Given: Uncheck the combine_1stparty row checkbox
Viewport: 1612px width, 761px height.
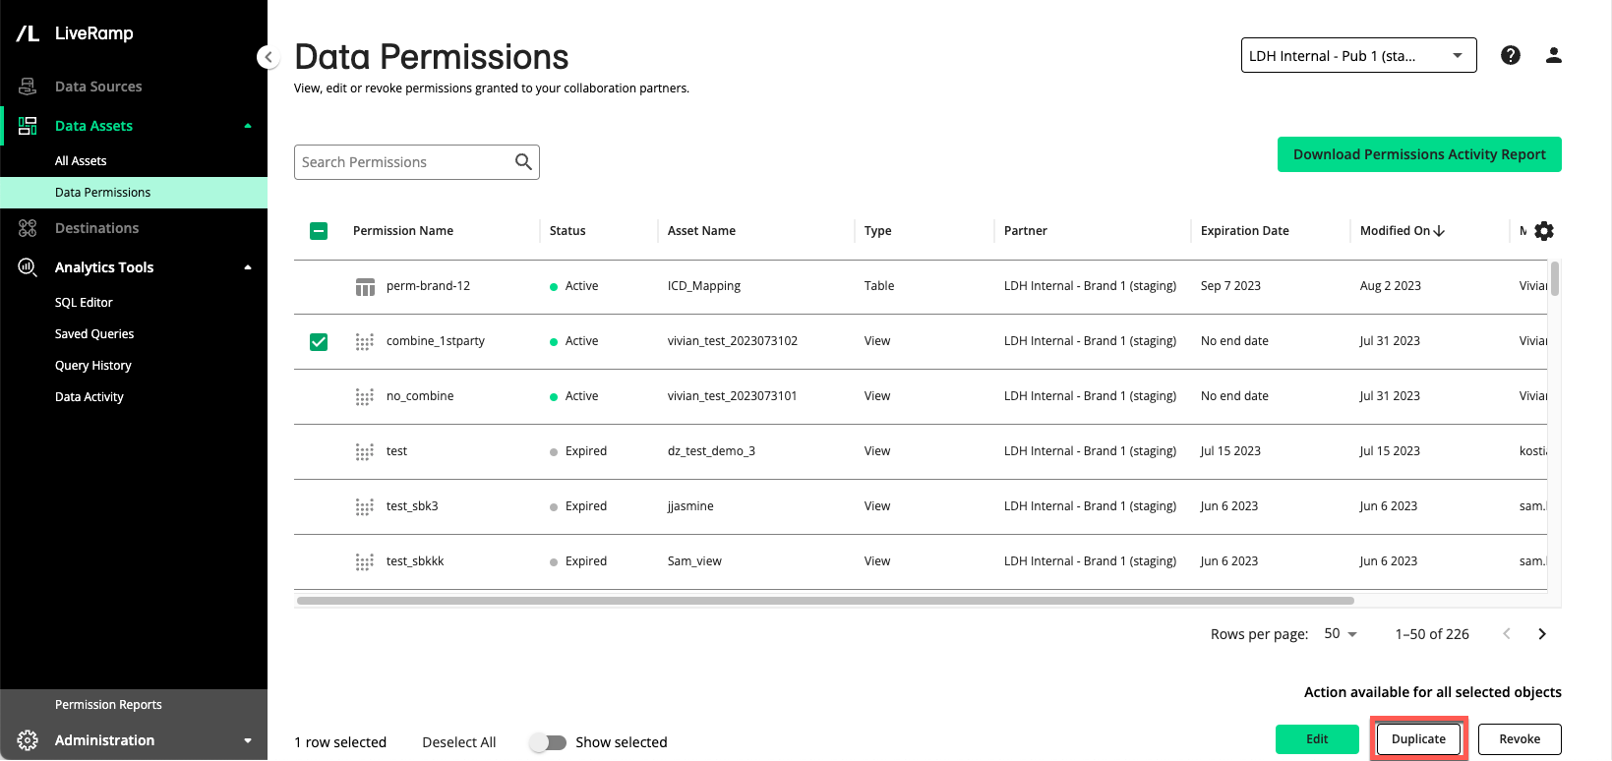Looking at the screenshot, I should (319, 342).
